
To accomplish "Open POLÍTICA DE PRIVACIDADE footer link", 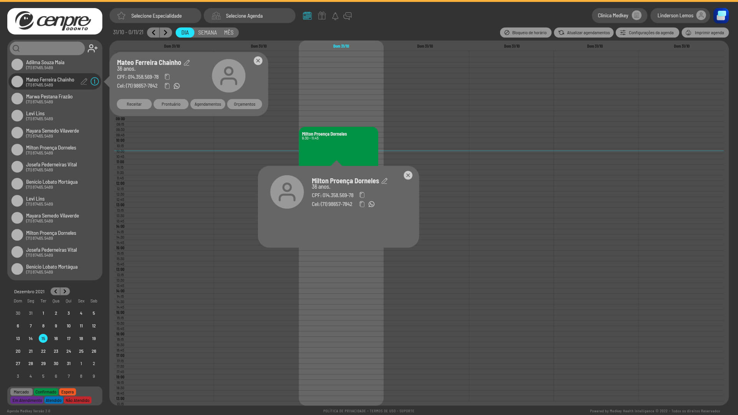I will pos(344,411).
